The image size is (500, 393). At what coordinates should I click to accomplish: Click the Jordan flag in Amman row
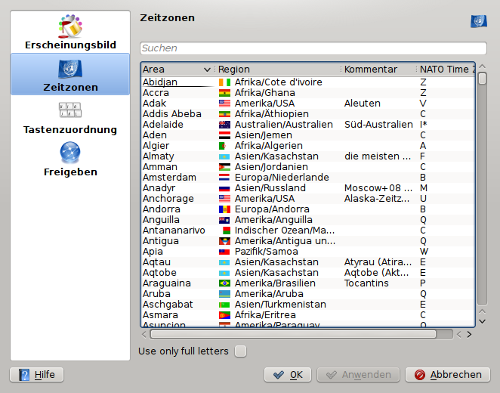224,167
